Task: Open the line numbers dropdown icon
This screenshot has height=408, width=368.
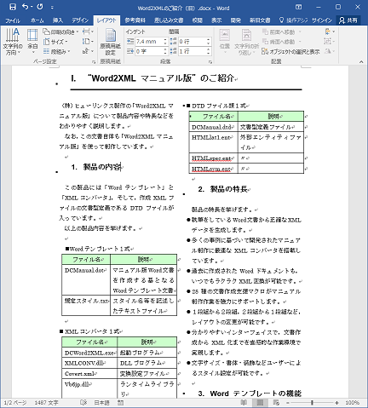Action: point(88,42)
